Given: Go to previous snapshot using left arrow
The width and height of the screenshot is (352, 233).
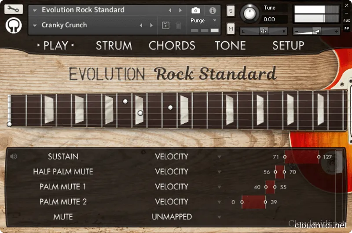Looking at the screenshot, I should click(141, 26).
